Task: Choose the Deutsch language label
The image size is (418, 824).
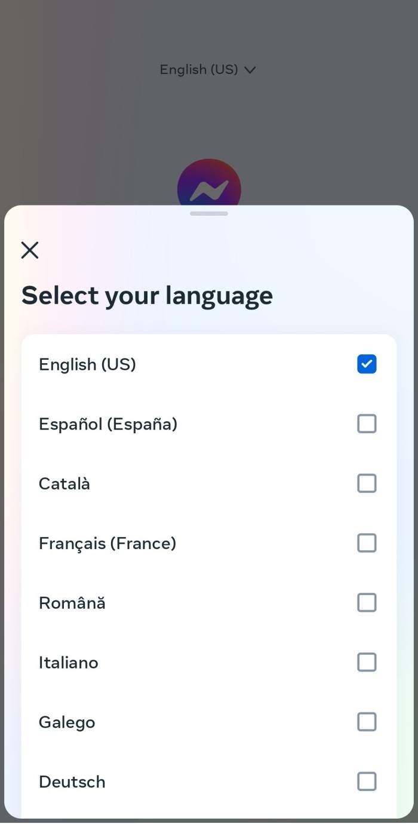Action: pos(72,782)
